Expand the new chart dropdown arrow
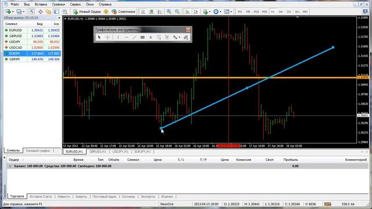This screenshot has height=209, width=372. 13,12
